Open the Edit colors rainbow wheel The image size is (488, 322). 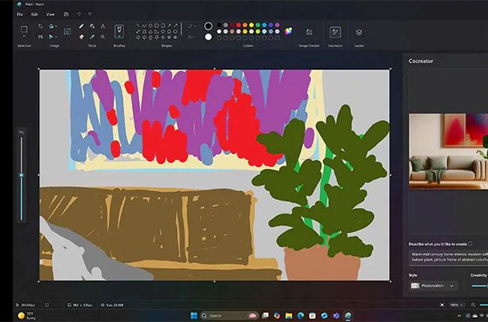(x=288, y=31)
